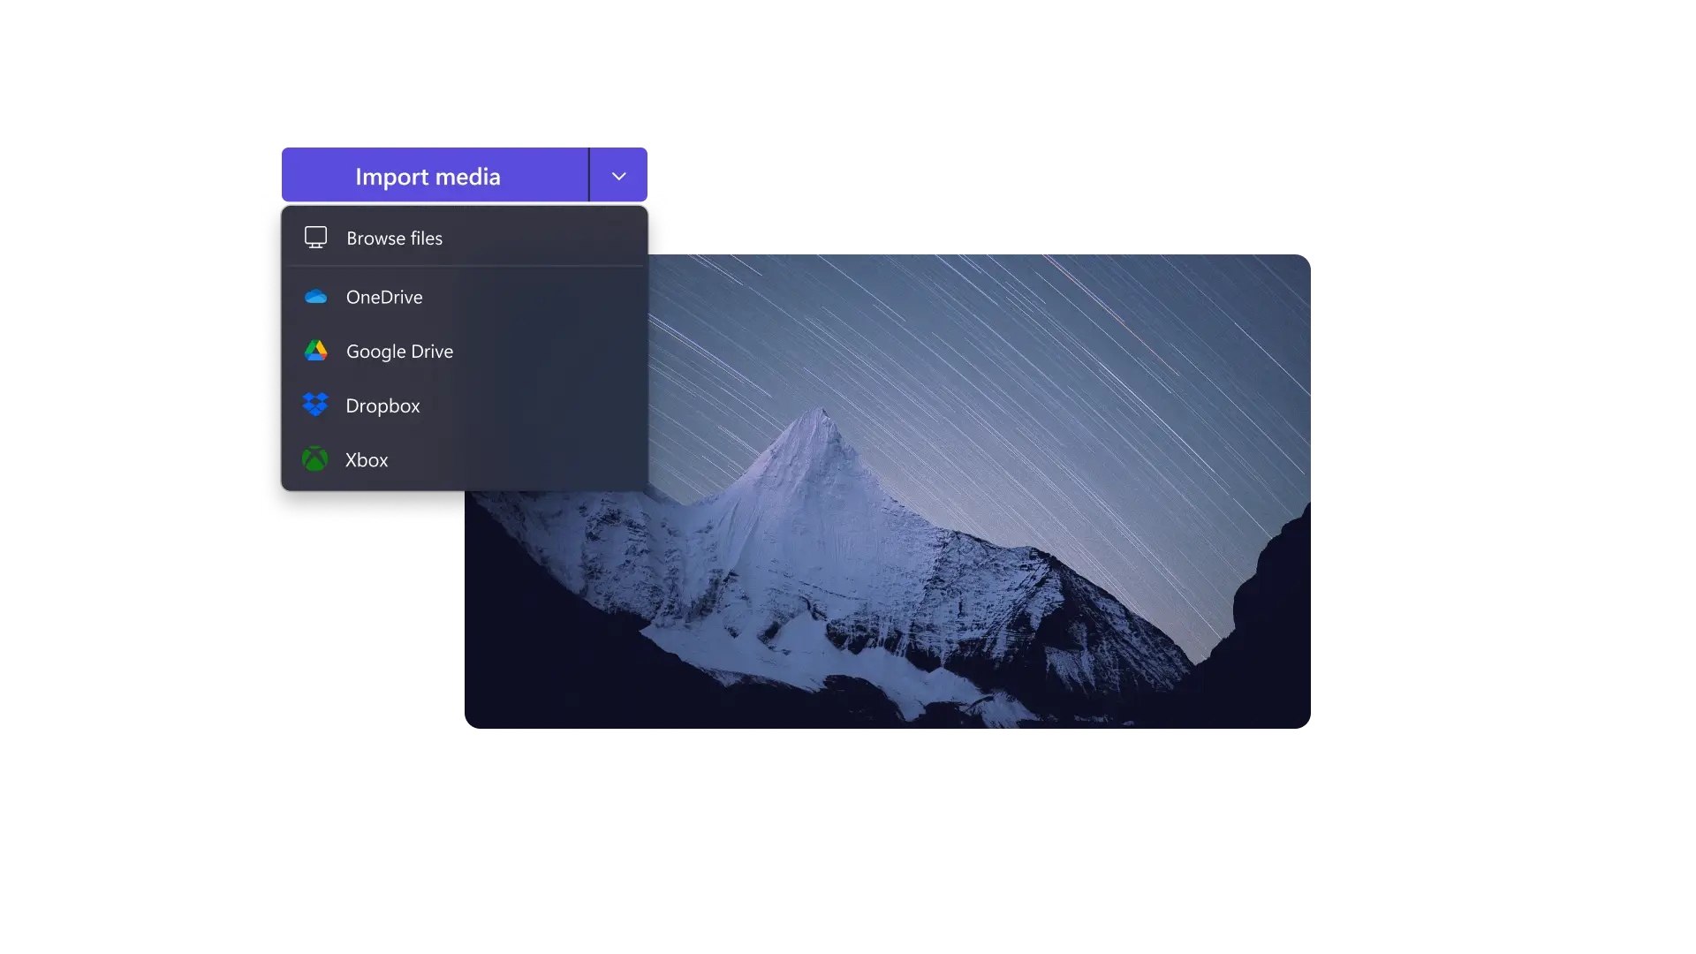
Task: Select the Dropbox icon
Action: click(315, 405)
